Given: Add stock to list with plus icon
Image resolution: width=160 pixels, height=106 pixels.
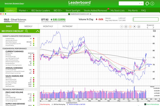Looking at the screenshot, I should pyautogui.click(x=122, y=27).
